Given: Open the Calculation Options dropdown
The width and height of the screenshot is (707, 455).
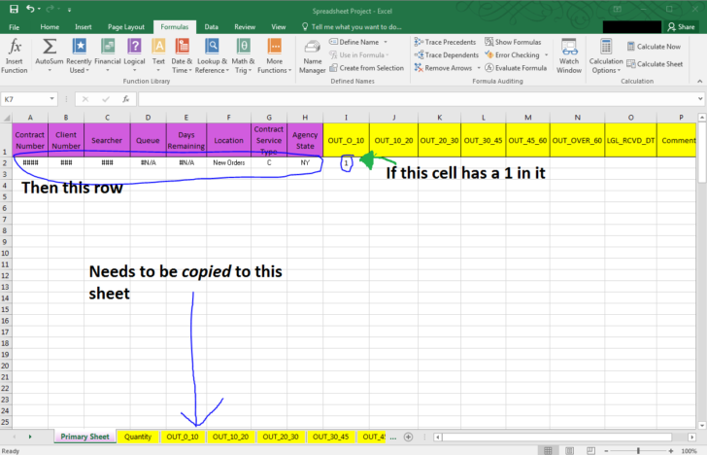Looking at the screenshot, I should tap(604, 55).
